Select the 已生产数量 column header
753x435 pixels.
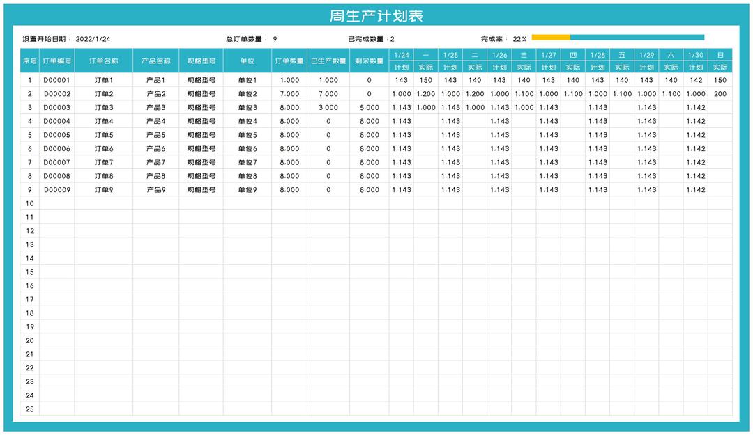[x=328, y=61]
